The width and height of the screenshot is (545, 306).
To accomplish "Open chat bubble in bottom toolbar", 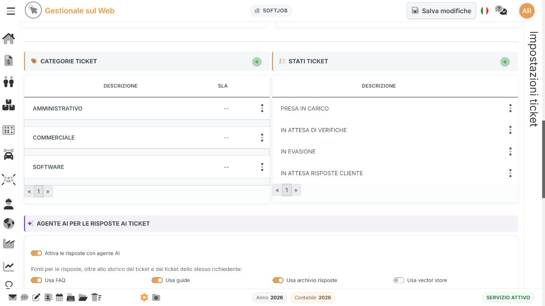I will pyautogui.click(x=24, y=297).
